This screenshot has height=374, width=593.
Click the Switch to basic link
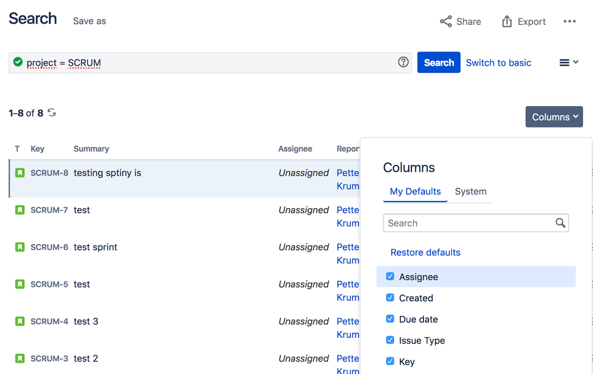click(498, 63)
